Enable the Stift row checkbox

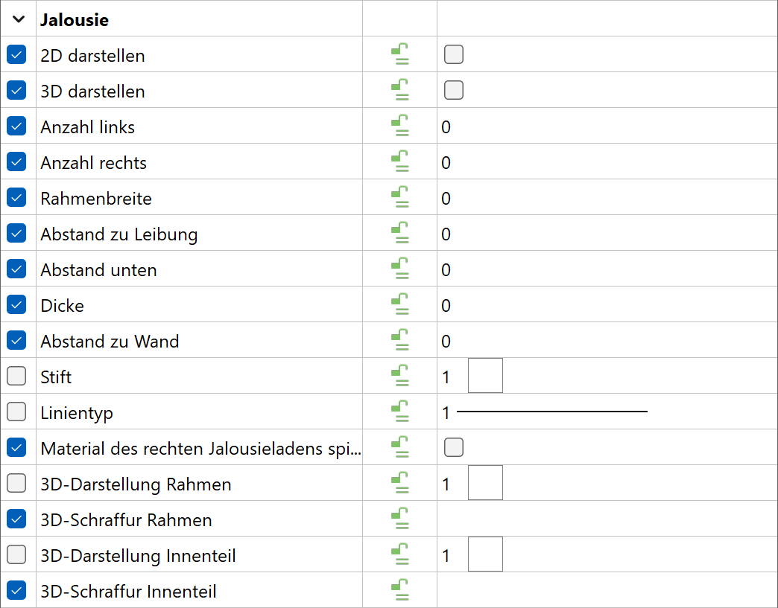coord(16,376)
